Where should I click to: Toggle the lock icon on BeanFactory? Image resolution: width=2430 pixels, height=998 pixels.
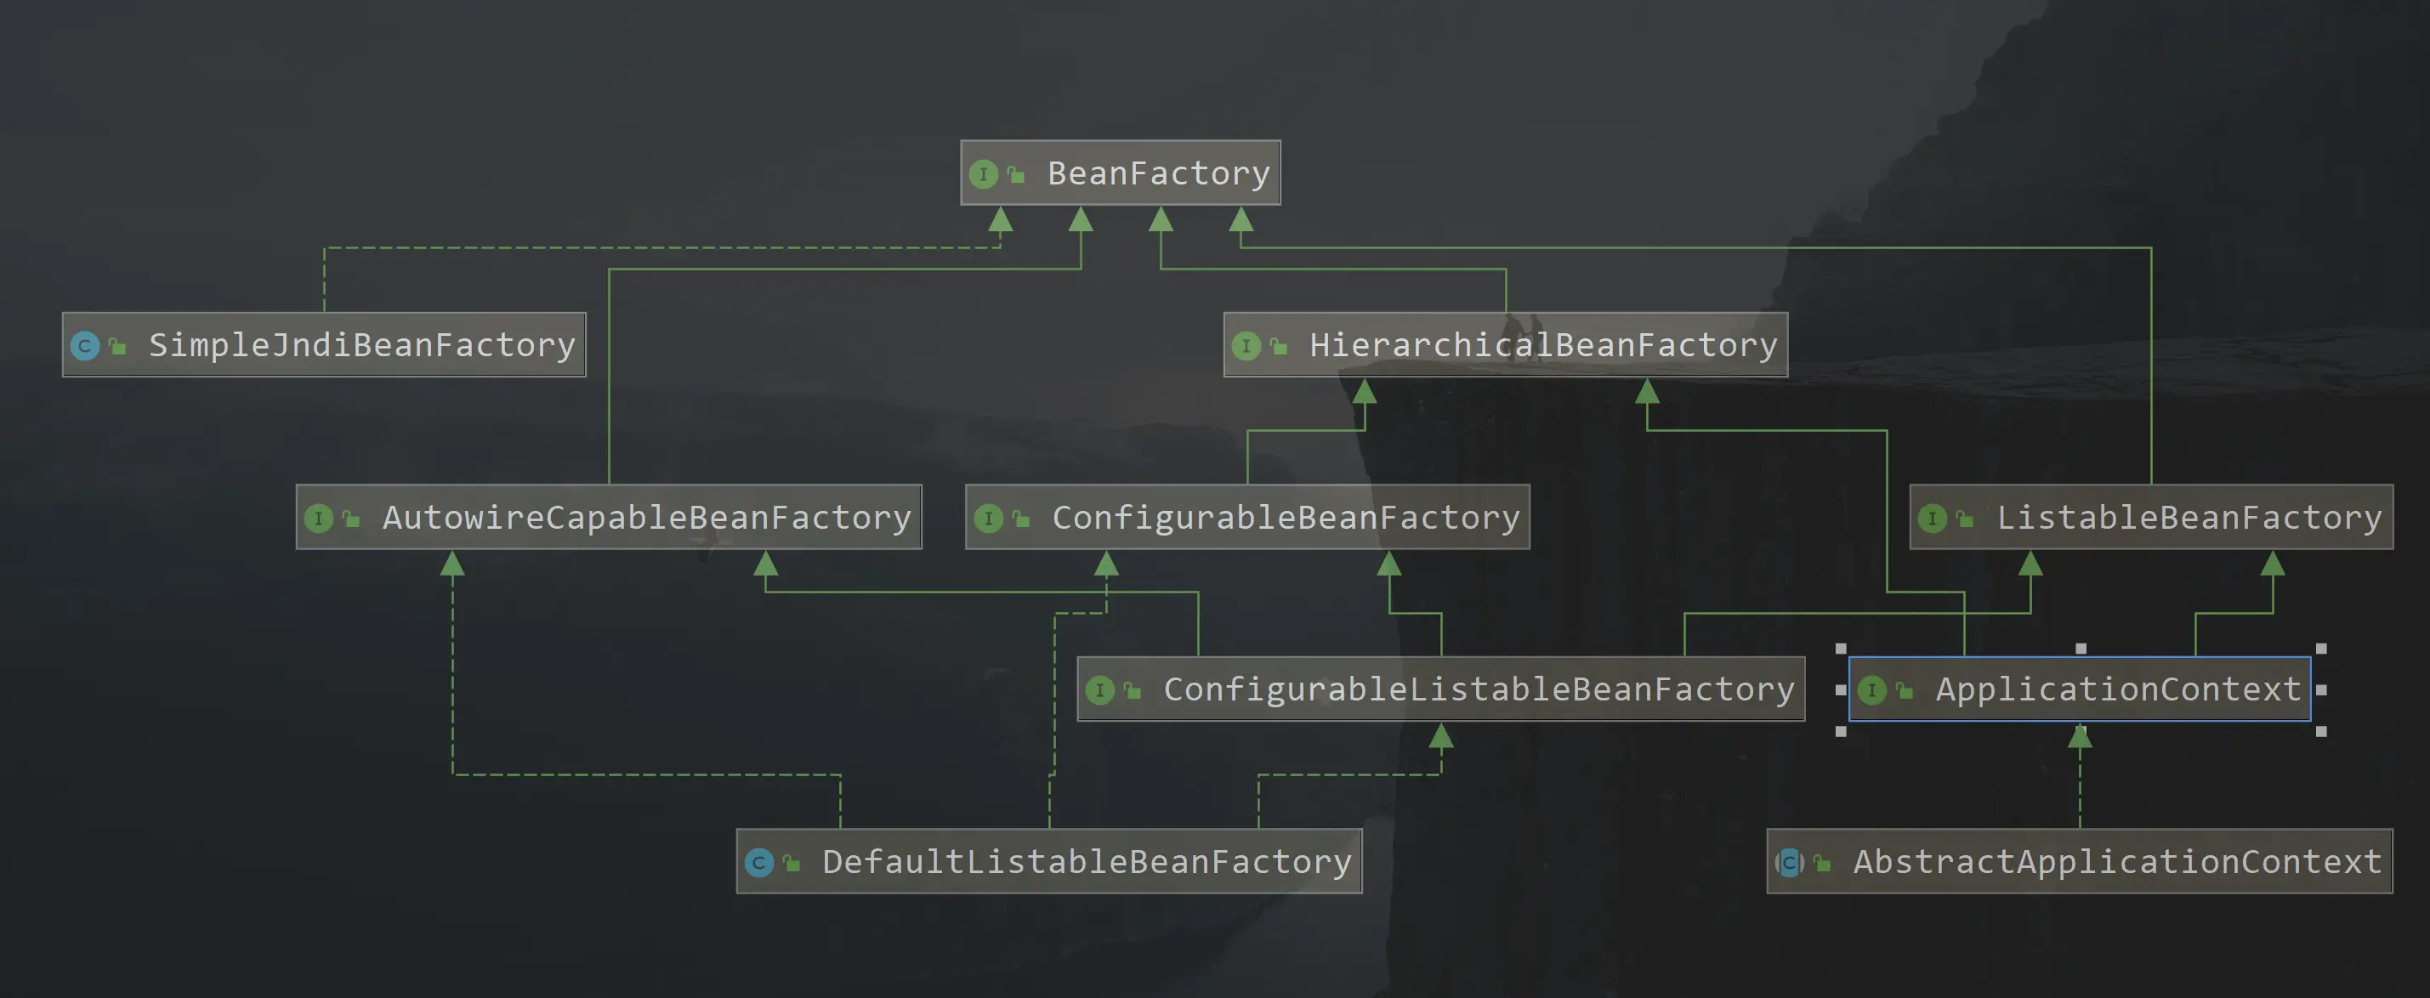coord(1016,173)
